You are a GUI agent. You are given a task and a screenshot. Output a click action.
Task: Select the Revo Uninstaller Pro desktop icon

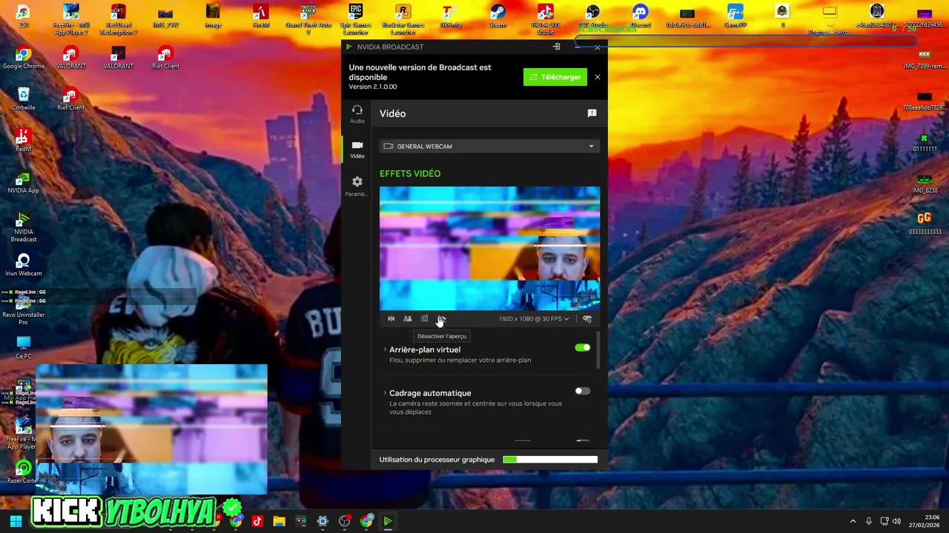pos(24,310)
